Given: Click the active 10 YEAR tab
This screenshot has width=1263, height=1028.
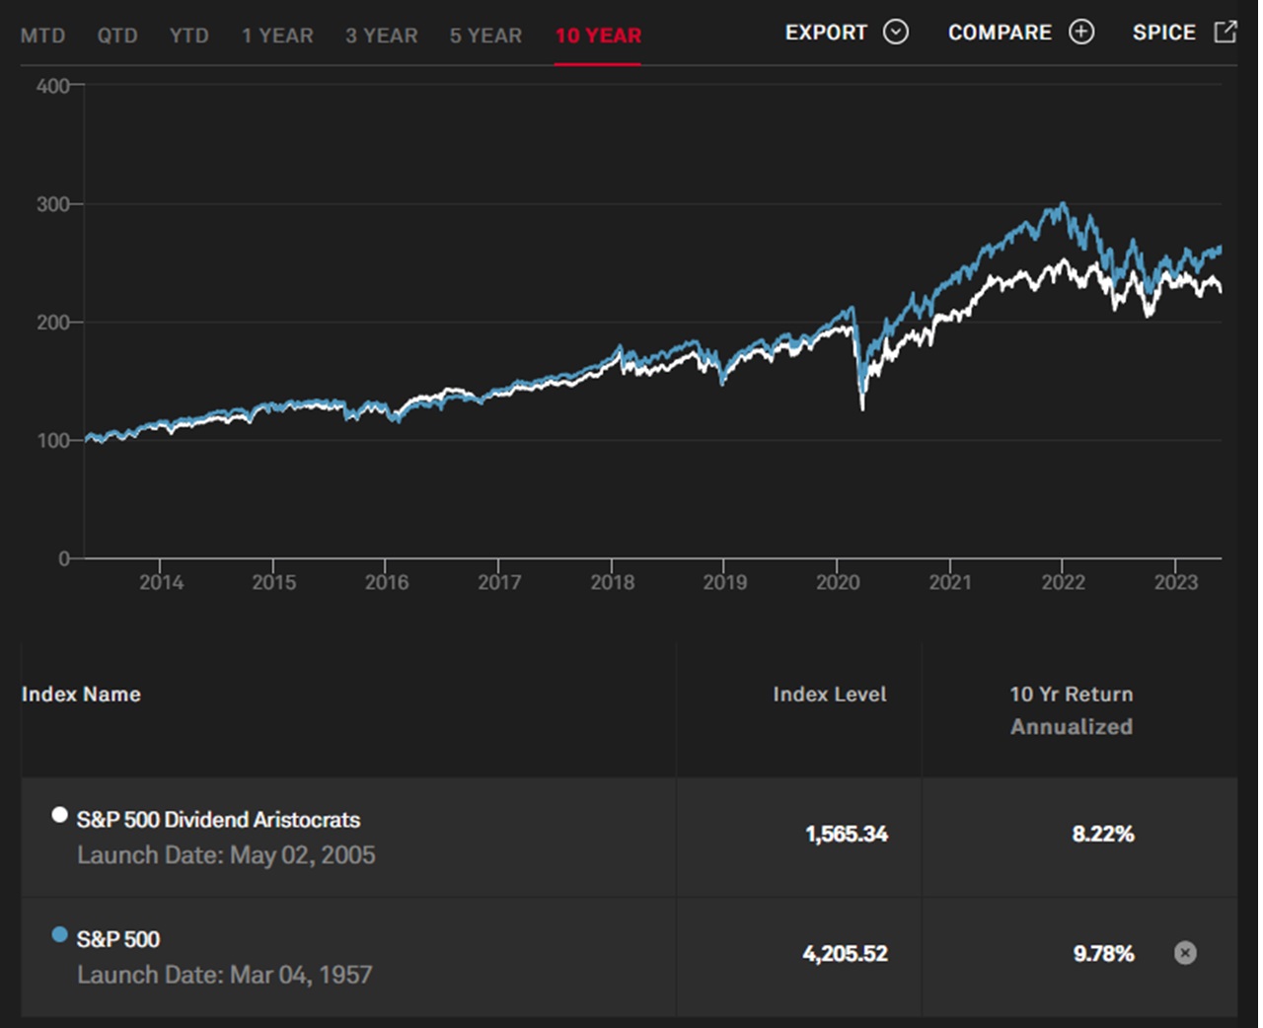Looking at the screenshot, I should tap(598, 36).
